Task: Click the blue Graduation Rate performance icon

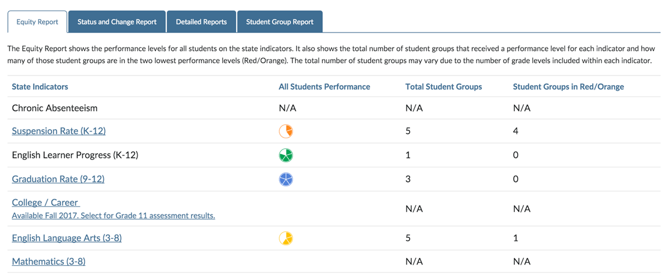Action: pyautogui.click(x=286, y=179)
